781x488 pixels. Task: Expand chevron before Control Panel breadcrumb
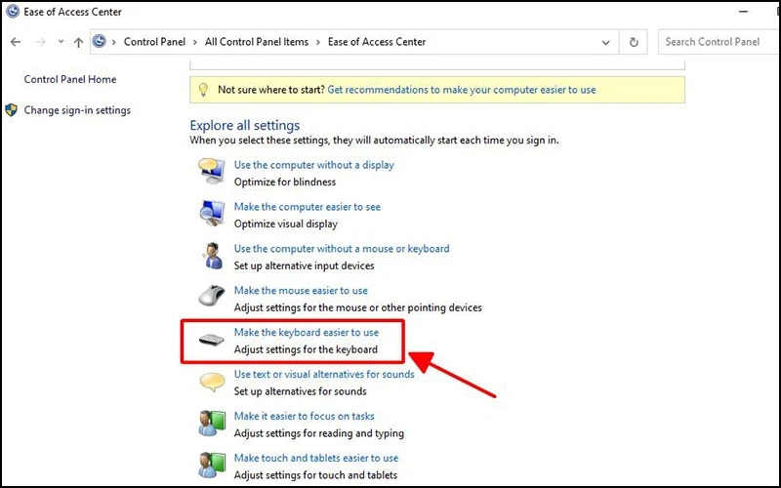[x=114, y=42]
